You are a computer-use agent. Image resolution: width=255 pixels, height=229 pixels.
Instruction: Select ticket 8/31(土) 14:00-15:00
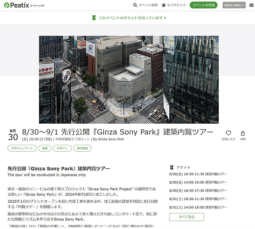click(x=198, y=207)
